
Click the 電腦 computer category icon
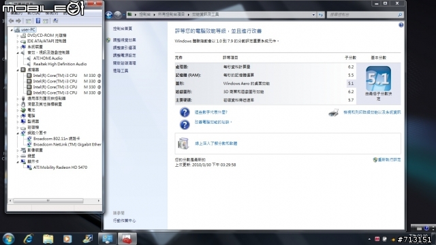(x=23, y=116)
